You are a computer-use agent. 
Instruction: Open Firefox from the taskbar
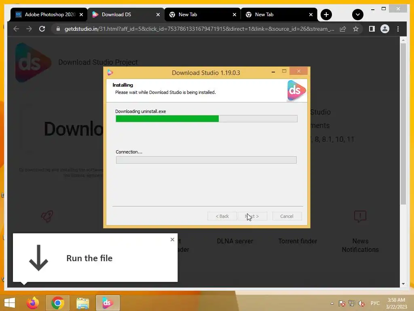click(x=33, y=303)
